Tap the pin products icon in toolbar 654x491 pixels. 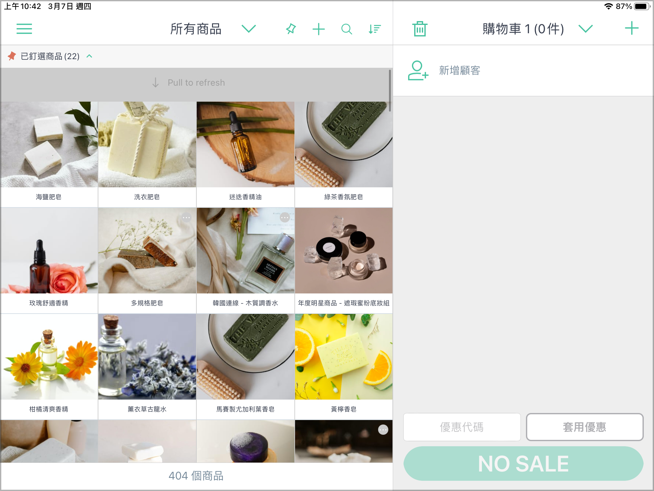[x=291, y=29]
